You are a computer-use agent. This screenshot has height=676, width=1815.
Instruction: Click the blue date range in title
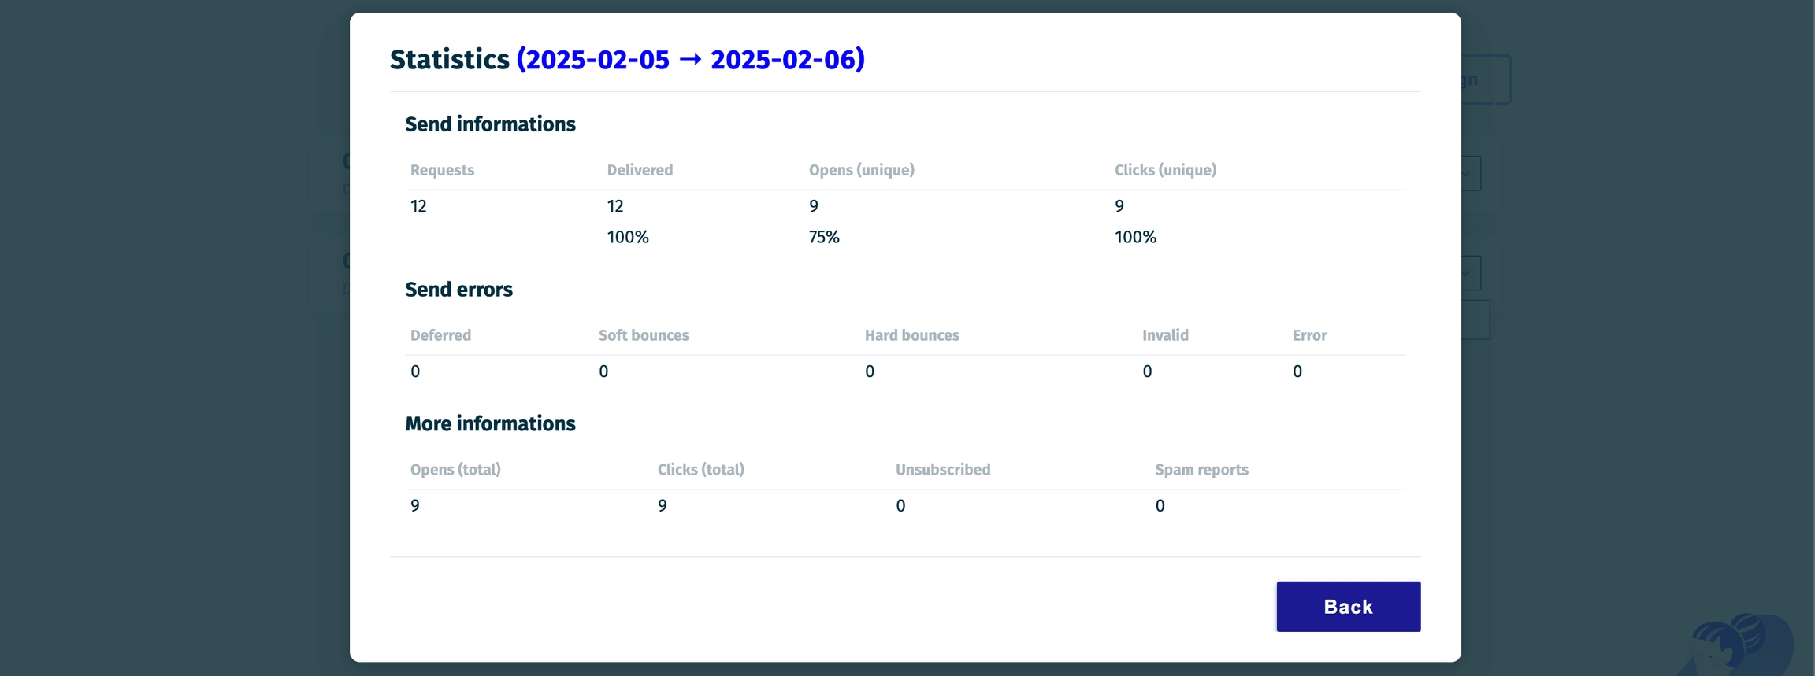[x=690, y=60]
